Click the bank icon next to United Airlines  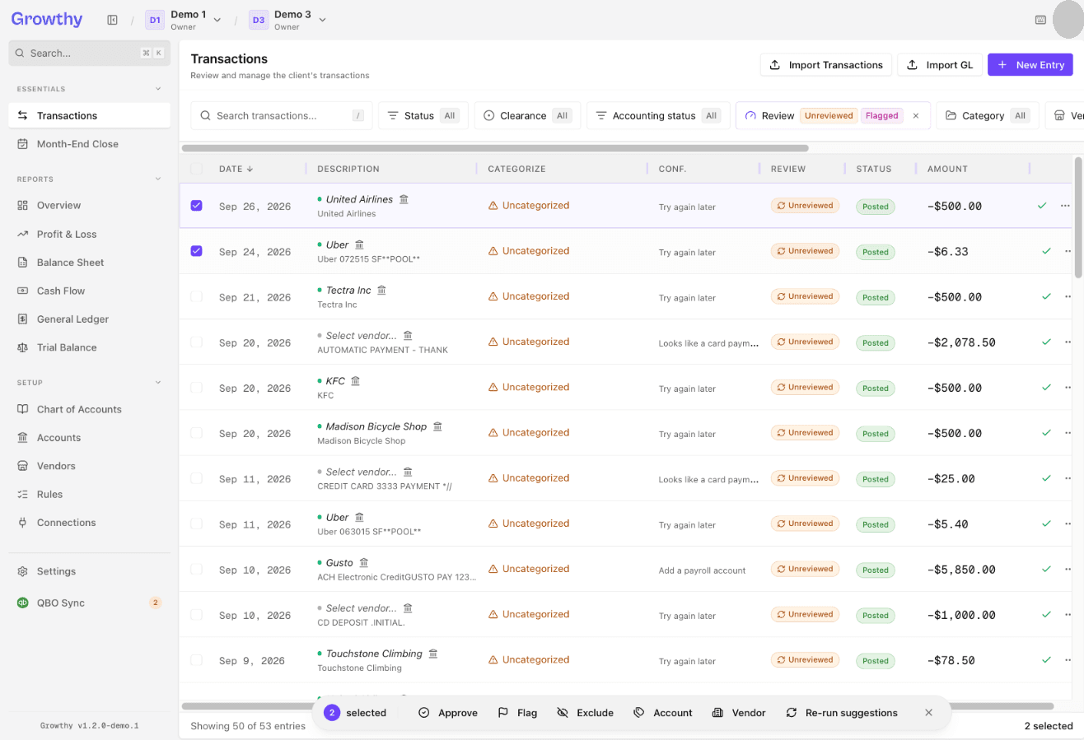point(404,199)
